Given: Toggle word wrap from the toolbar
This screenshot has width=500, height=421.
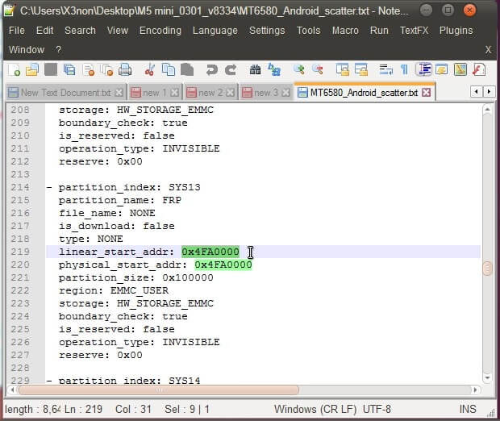Looking at the screenshot, I should (x=385, y=69).
